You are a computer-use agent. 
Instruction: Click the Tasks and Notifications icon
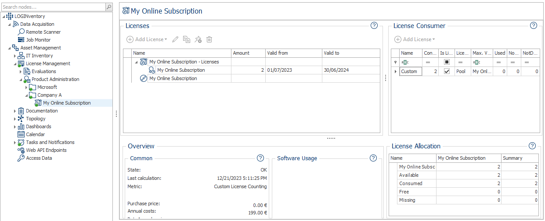pos(21,142)
